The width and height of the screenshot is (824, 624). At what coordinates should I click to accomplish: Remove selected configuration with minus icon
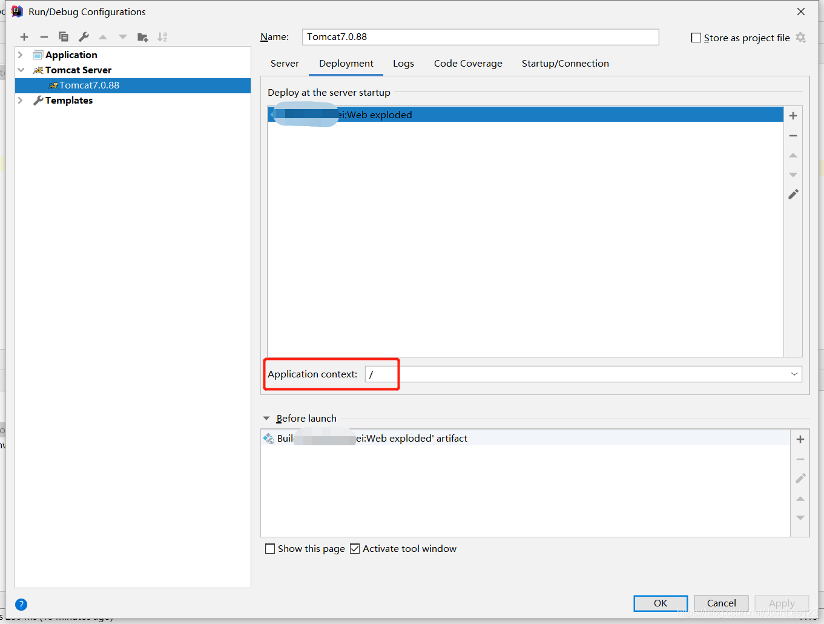coord(44,37)
